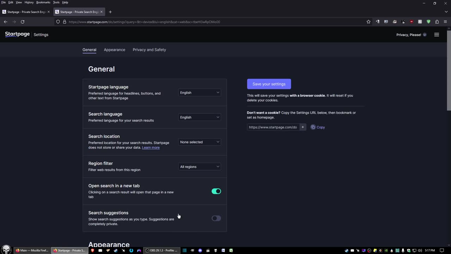Click the Startpage logo
This screenshot has height=254, width=451.
click(17, 34)
